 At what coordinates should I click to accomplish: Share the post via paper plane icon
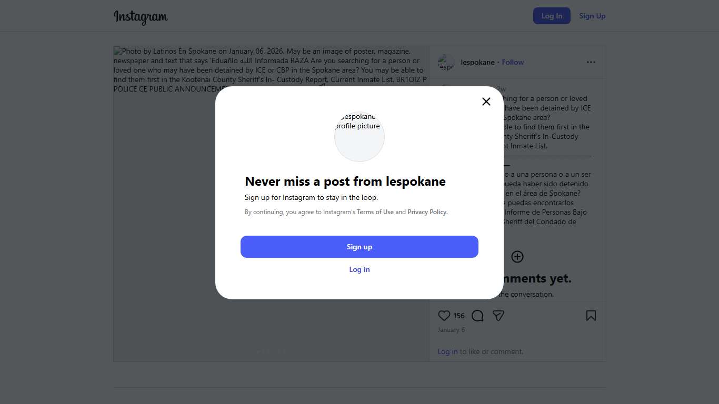pos(498,316)
